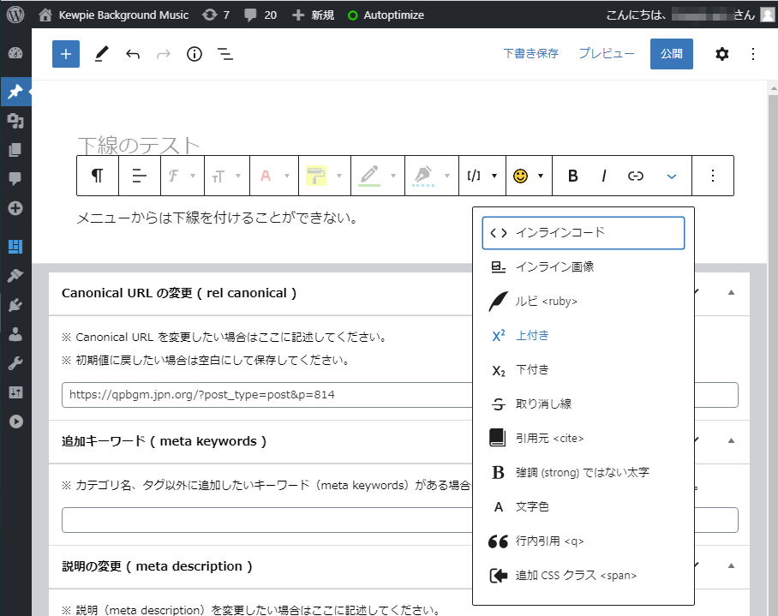Open the green marker highlight dropdown
The width and height of the screenshot is (778, 616).
coord(378,176)
